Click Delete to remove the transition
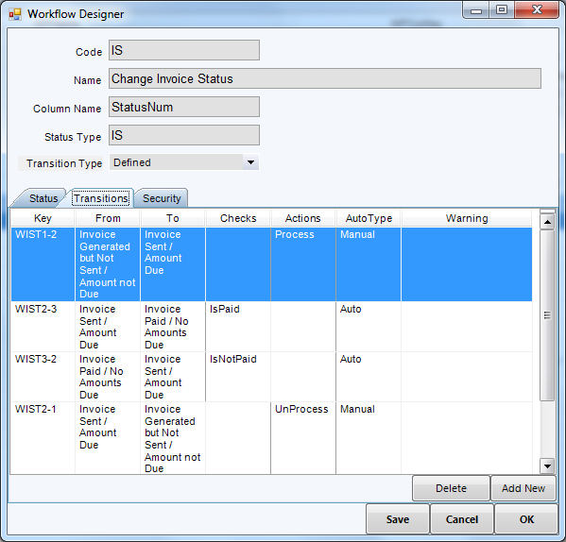Viewport: 566px width, 542px height. (451, 488)
